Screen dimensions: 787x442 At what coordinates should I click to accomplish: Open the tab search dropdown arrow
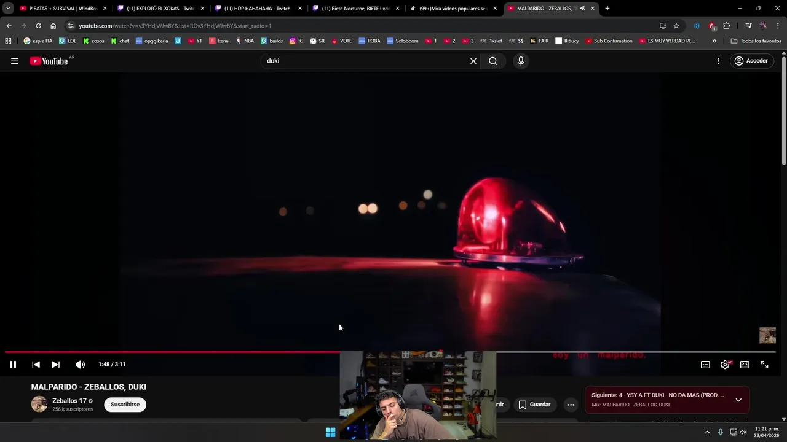click(8, 9)
